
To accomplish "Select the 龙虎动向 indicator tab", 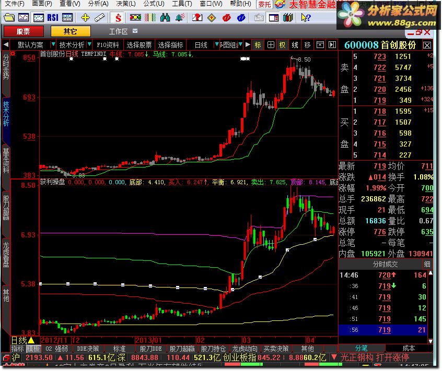I will click(245, 349).
